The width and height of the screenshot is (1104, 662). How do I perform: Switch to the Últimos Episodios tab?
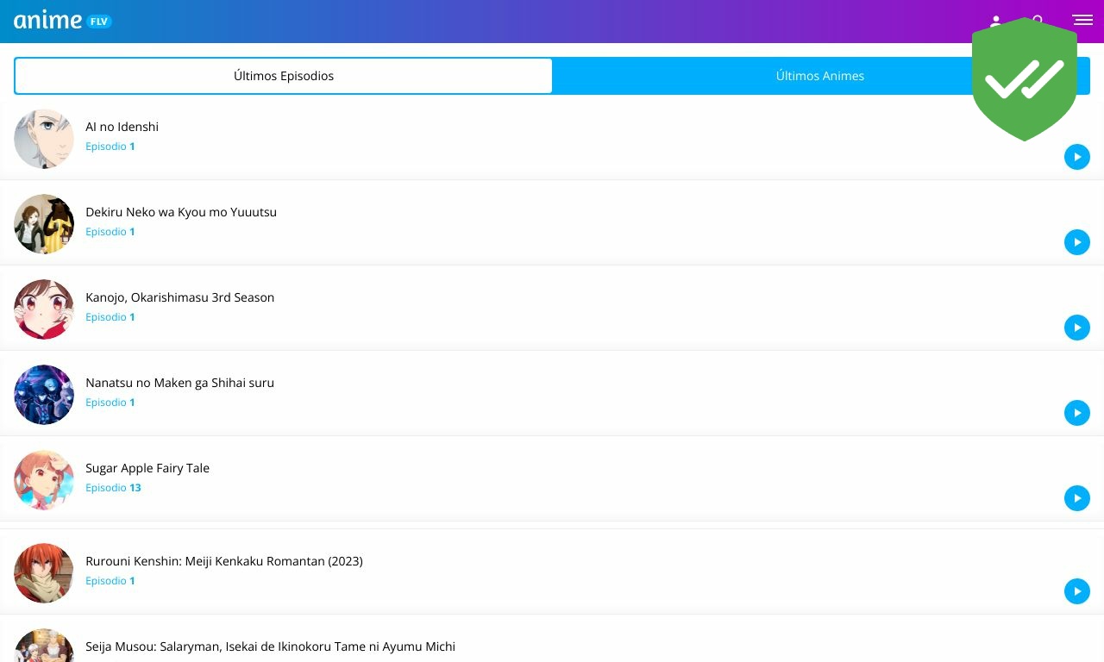click(x=284, y=76)
